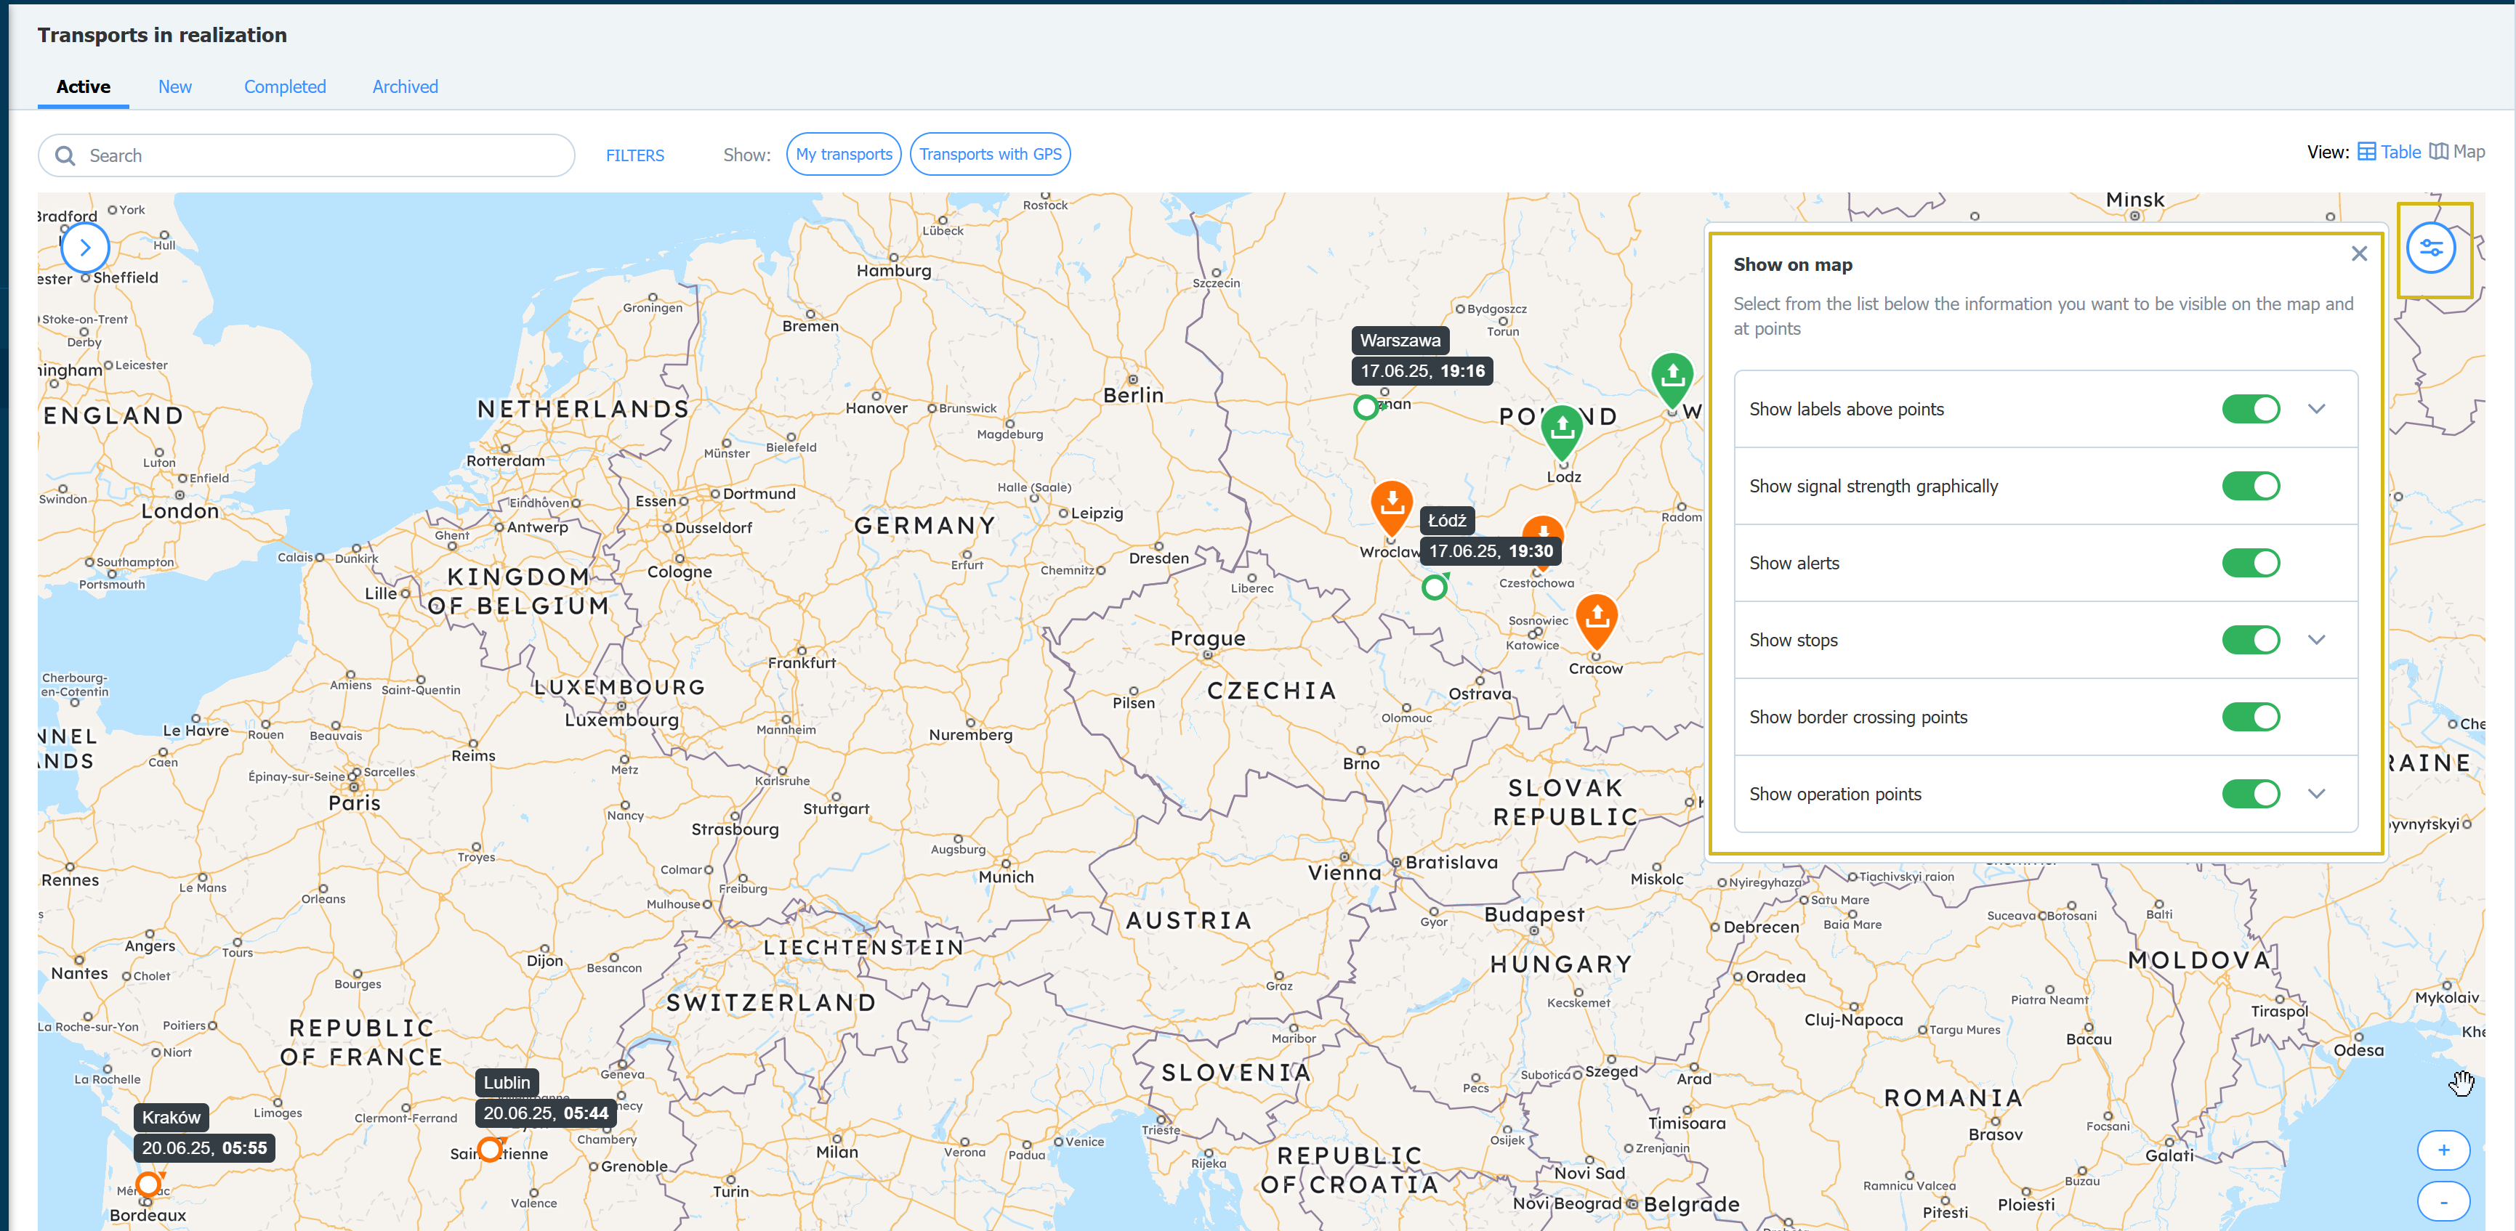
Task: Click the Warszawa map label
Action: [1400, 340]
